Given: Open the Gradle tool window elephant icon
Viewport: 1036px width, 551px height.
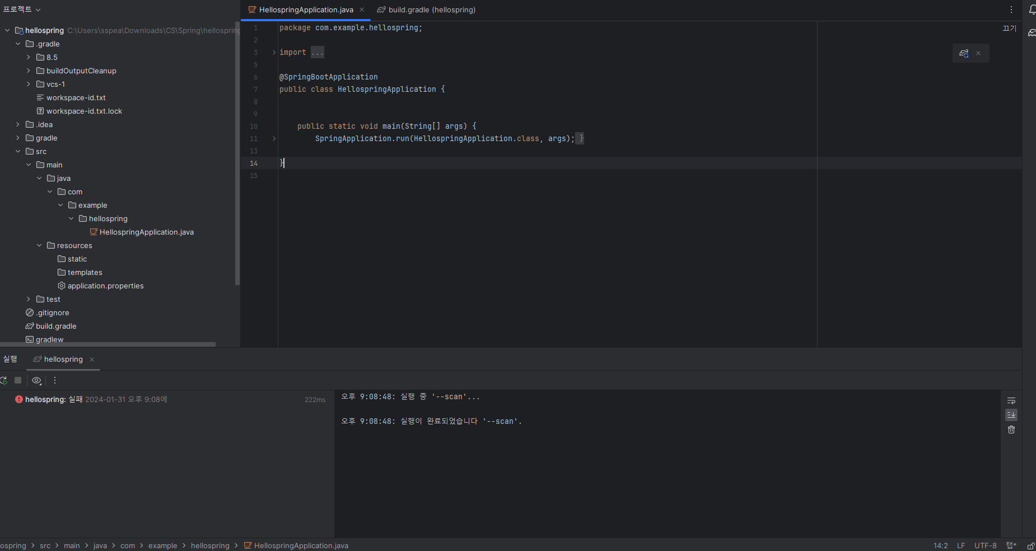Looking at the screenshot, I should pyautogui.click(x=1032, y=33).
